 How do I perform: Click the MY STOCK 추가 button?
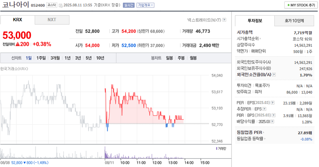coord(301,5)
